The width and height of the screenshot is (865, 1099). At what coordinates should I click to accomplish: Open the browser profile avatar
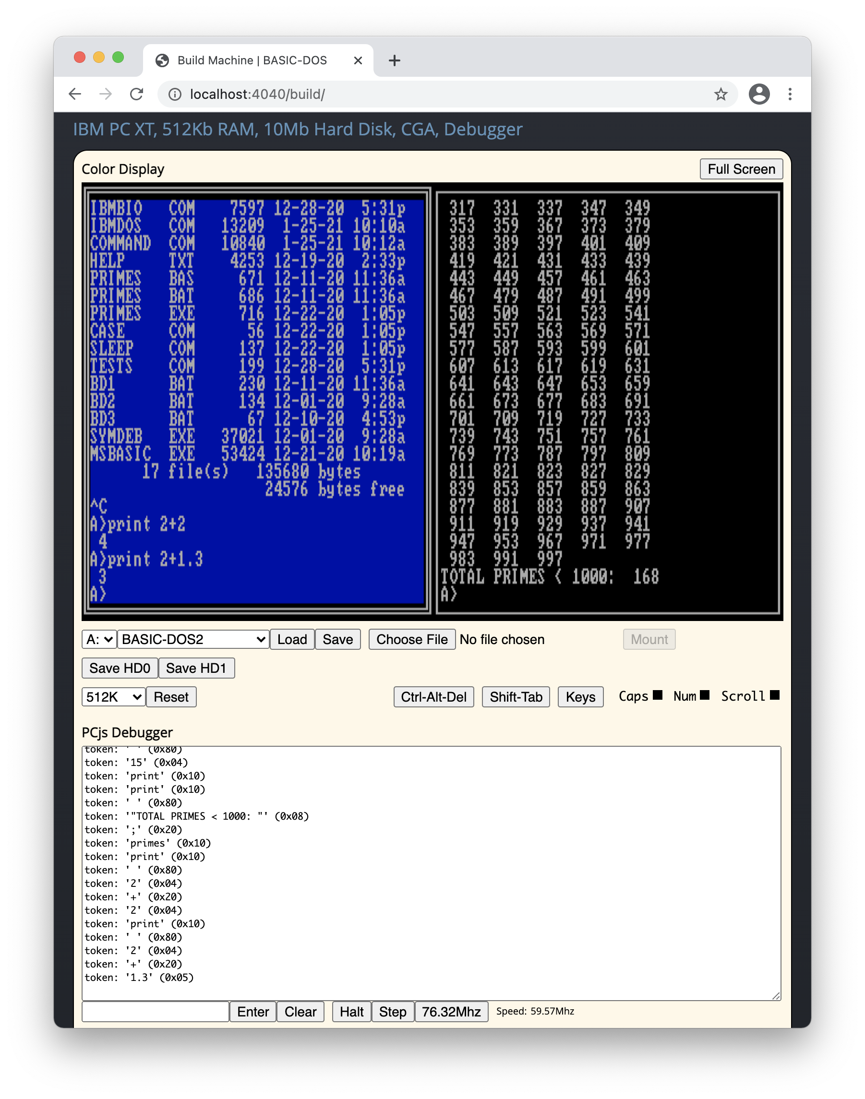click(x=758, y=94)
